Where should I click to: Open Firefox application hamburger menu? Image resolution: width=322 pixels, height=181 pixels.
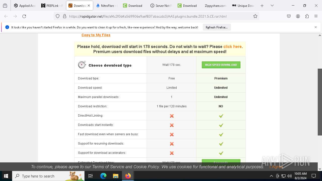tap(316, 16)
